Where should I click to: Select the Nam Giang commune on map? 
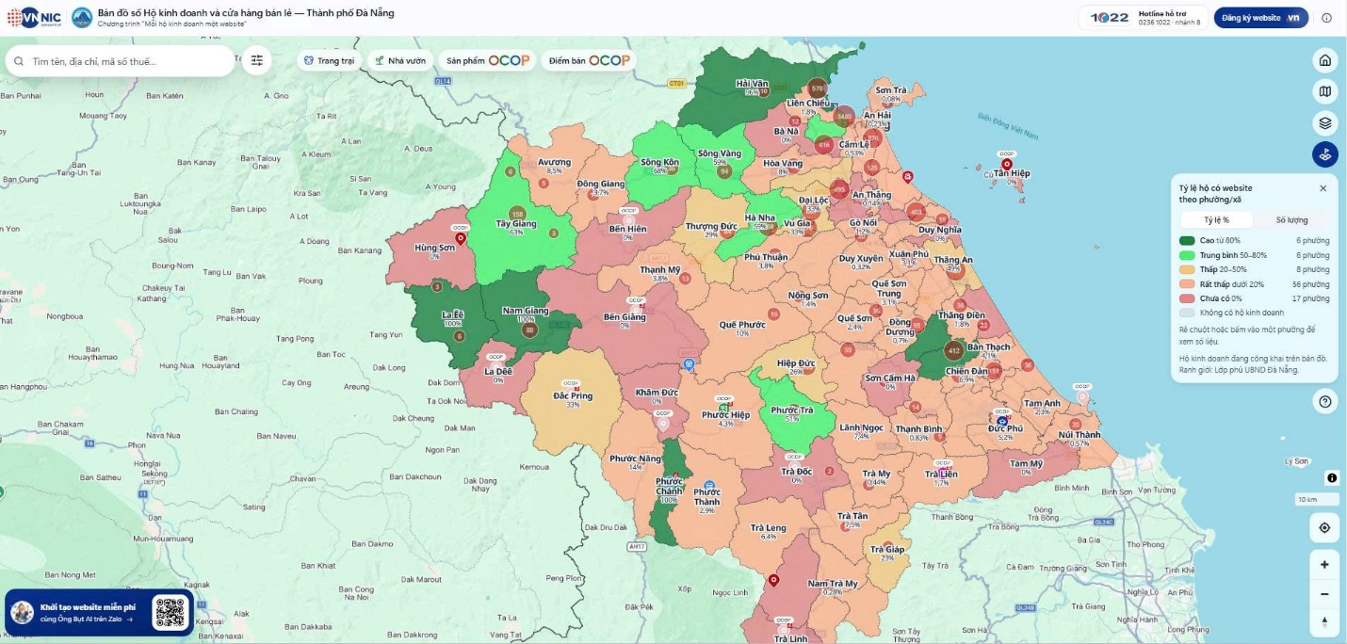tap(526, 309)
